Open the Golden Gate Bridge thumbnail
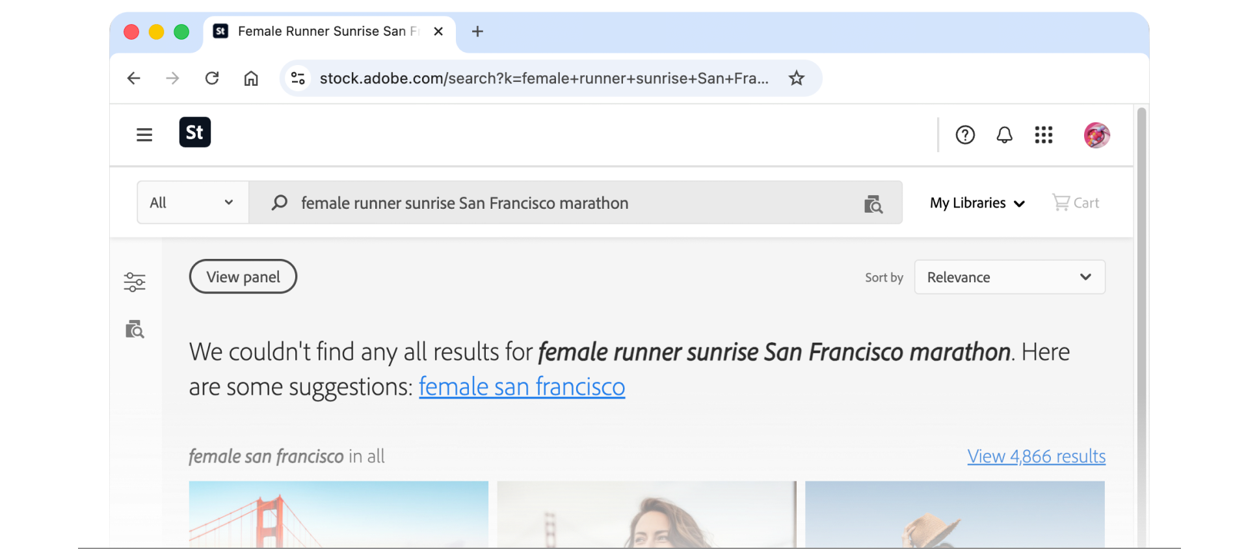The height and width of the screenshot is (549, 1259). point(338,514)
